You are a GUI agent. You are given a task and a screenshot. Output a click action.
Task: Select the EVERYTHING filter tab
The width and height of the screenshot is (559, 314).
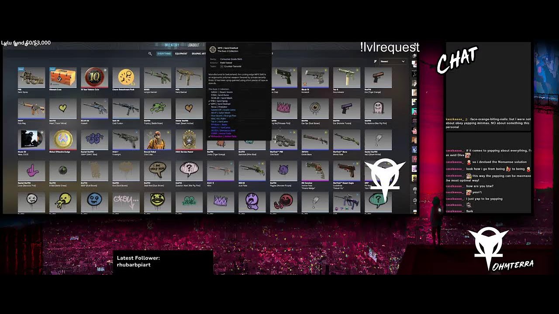pos(164,54)
